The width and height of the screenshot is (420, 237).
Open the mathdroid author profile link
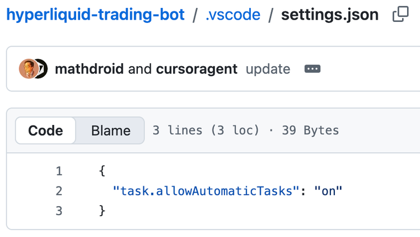89,69
